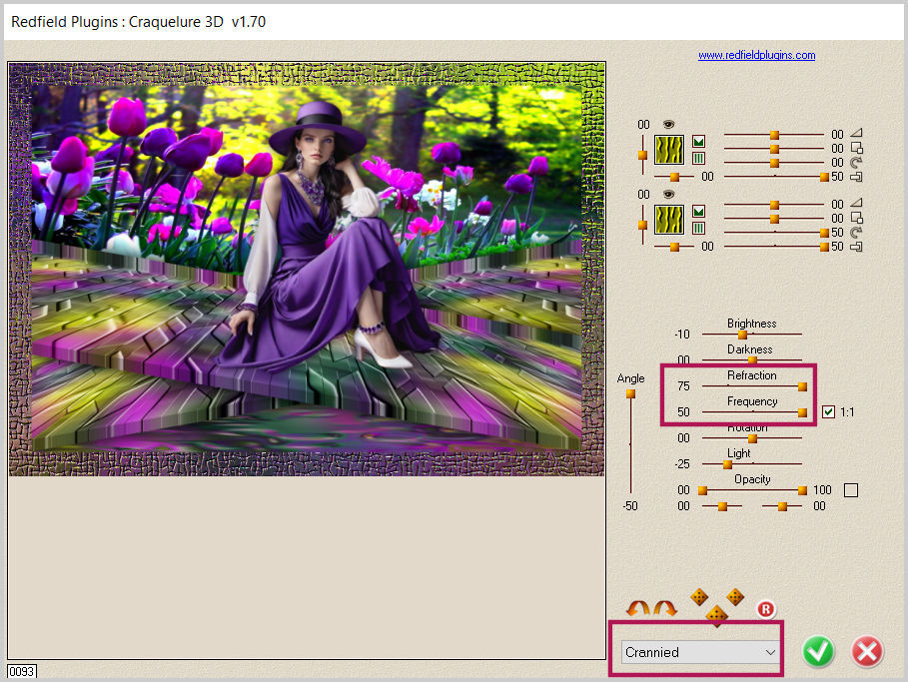Click the Brightness value -10
The width and height of the screenshot is (908, 682).
[682, 335]
